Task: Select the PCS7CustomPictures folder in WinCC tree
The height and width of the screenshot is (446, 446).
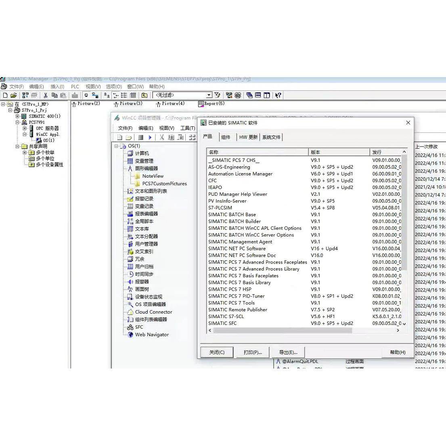Action: point(164,184)
